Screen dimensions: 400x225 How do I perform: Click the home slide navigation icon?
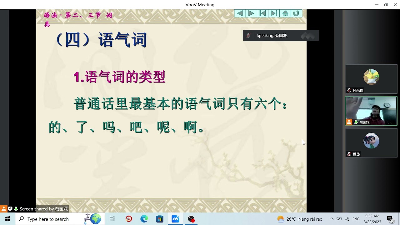point(285,13)
